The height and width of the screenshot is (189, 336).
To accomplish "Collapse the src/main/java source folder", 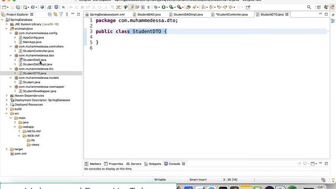I will (x=7, y=28).
